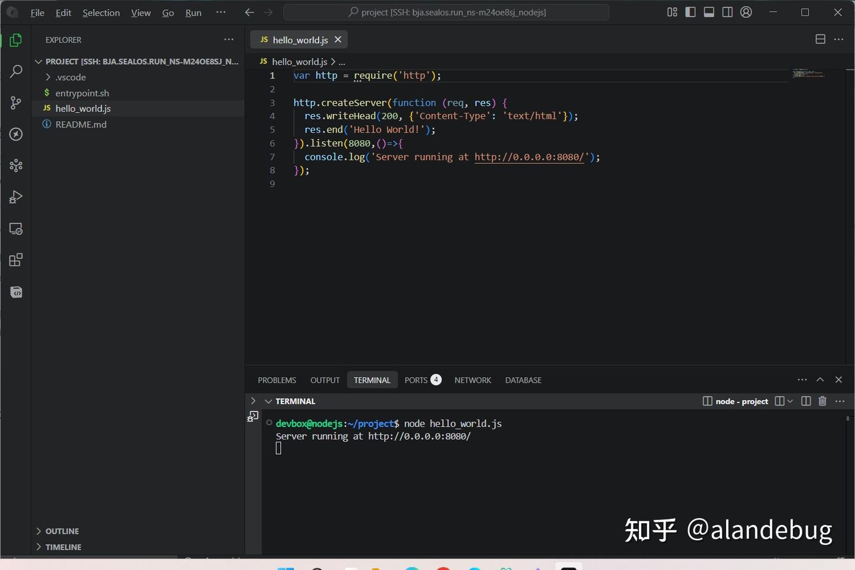Open the Remote Explorer view
Viewport: 855px width, 570px height.
pyautogui.click(x=16, y=229)
